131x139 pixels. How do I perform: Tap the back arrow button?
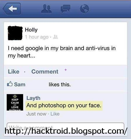pos(12,9)
